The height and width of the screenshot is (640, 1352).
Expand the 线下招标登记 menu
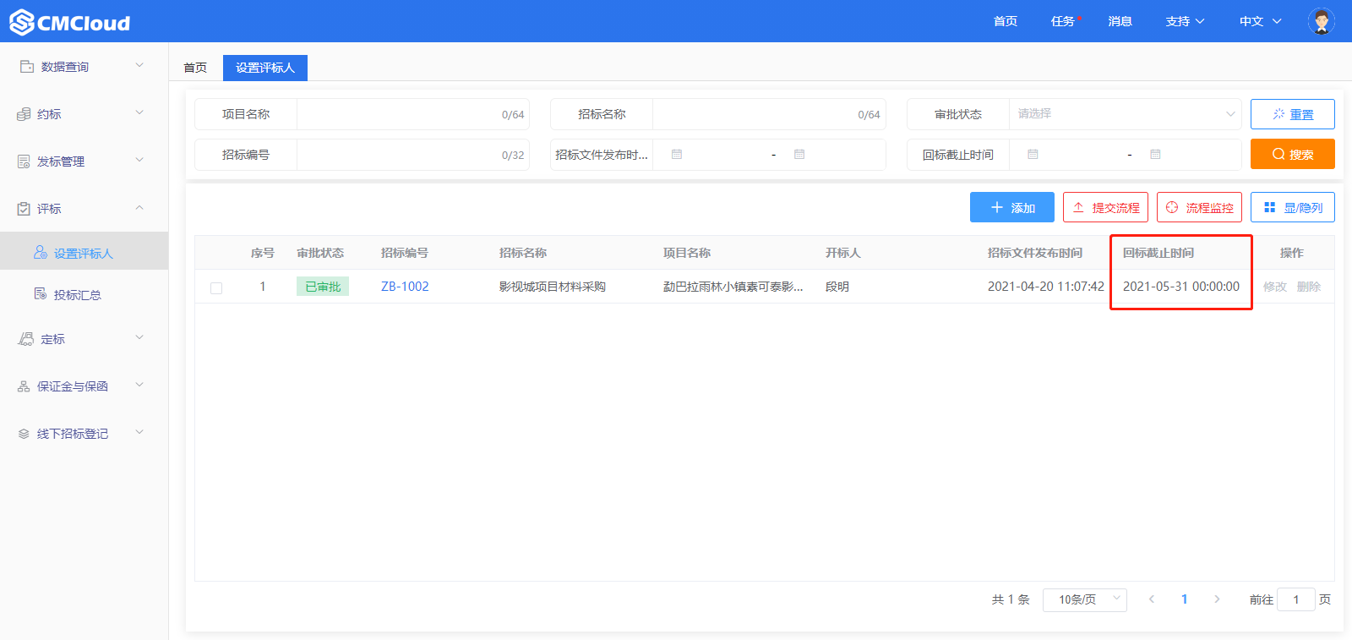(x=139, y=432)
